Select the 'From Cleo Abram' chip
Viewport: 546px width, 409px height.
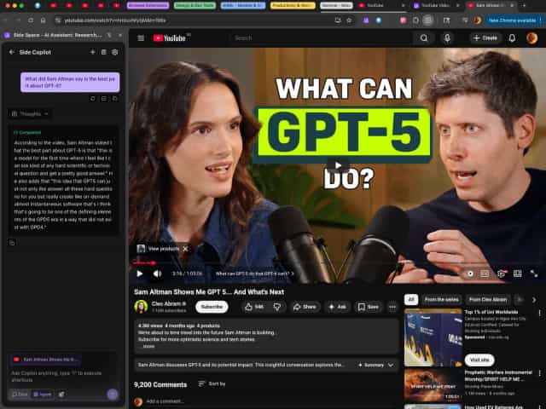click(x=488, y=299)
